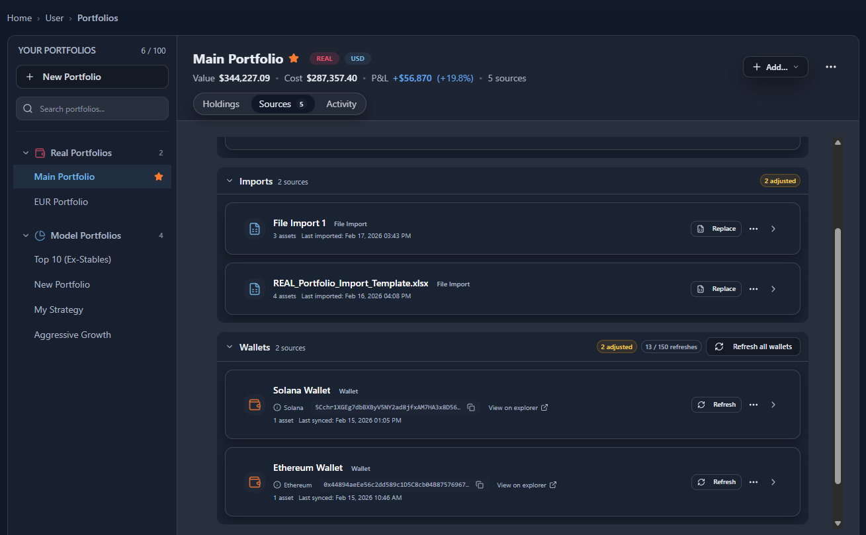Click the search magnifier icon in the sidebar
Viewport: 866px width, 535px height.
point(28,107)
